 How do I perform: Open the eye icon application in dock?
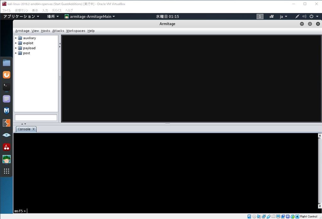[x=7, y=135]
